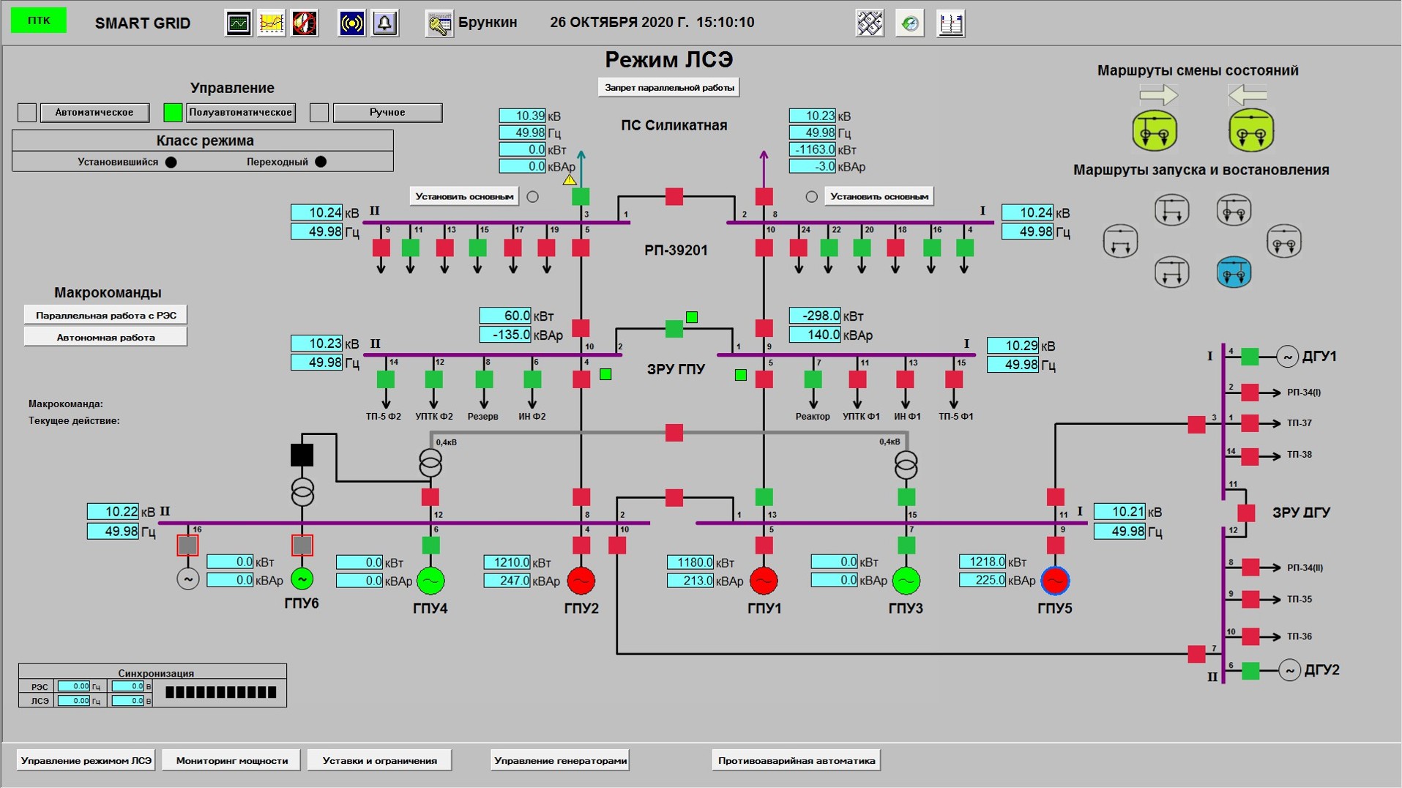This screenshot has width=1402, height=788.
Task: Click the blue sound signal icon
Action: (352, 23)
